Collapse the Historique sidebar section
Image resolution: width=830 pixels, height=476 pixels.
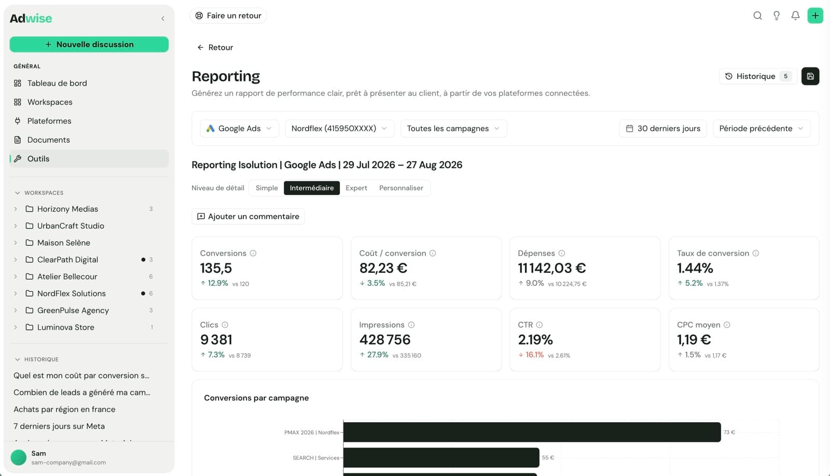36,359
